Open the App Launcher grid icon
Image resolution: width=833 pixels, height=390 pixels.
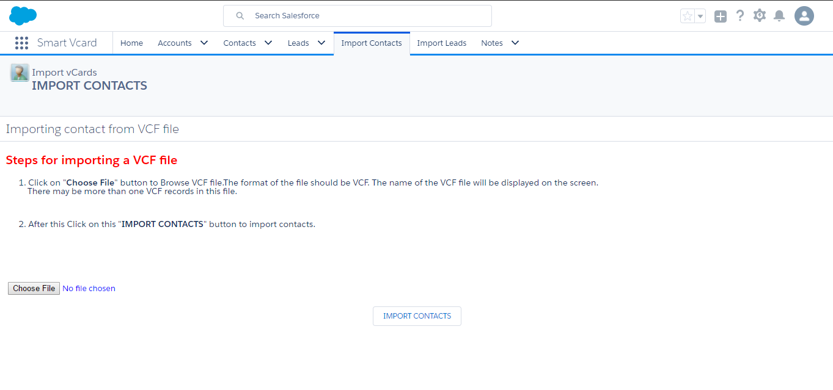pos(22,43)
